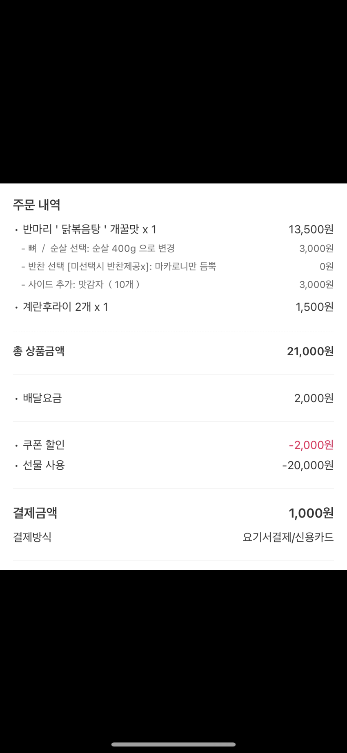This screenshot has height=753, width=347.
Task: Tap the 13,500원 item price
Action: pyautogui.click(x=311, y=229)
